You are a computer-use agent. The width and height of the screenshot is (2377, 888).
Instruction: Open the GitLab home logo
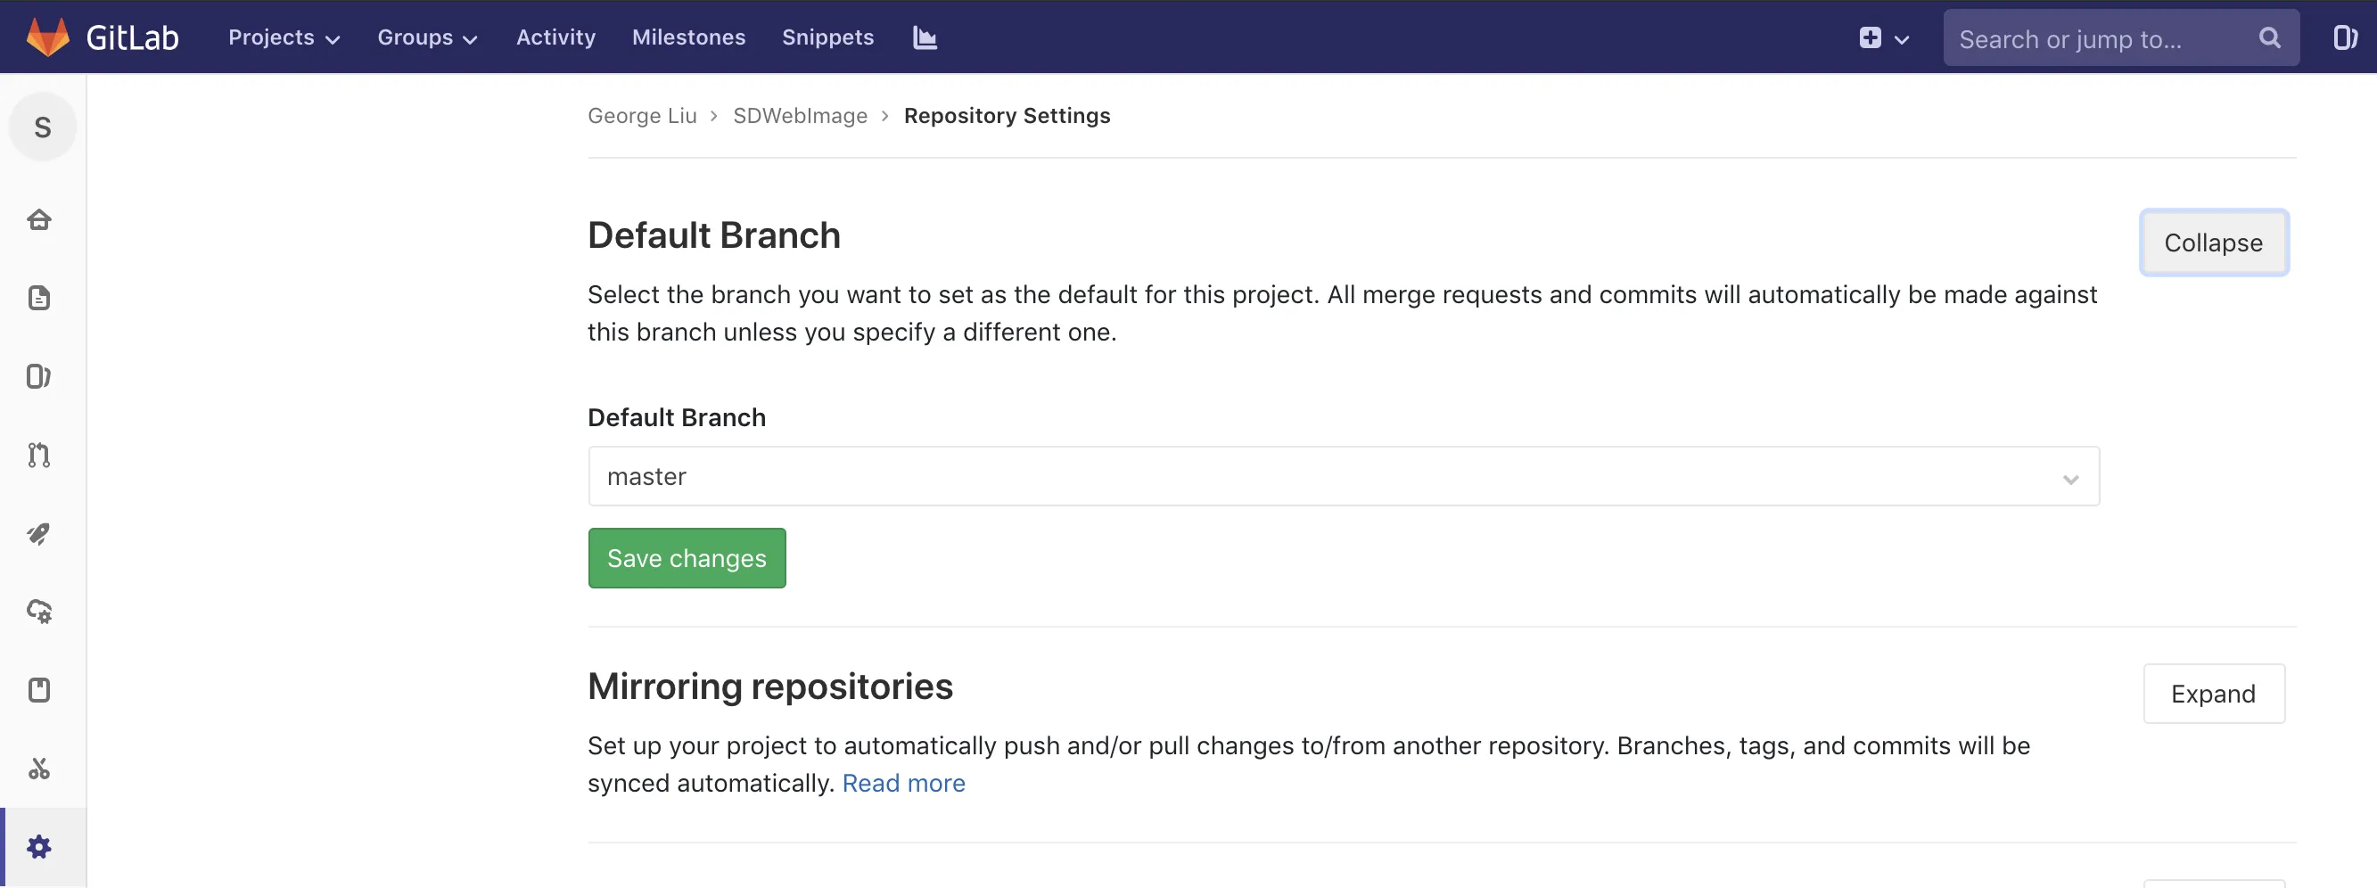coord(103,37)
